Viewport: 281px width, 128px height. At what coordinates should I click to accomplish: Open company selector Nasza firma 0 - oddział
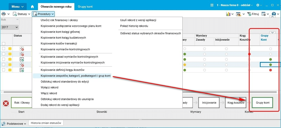235,5
